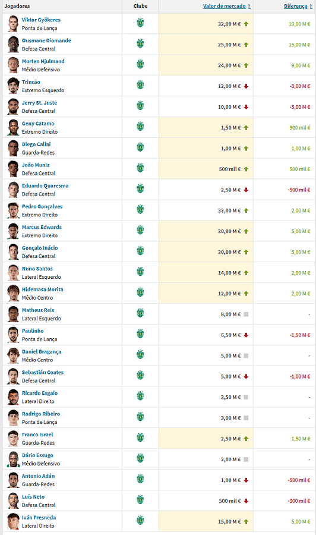This screenshot has height=535, width=316.
Task: Click club crest beside Iván Fresneda
Action: (140, 521)
